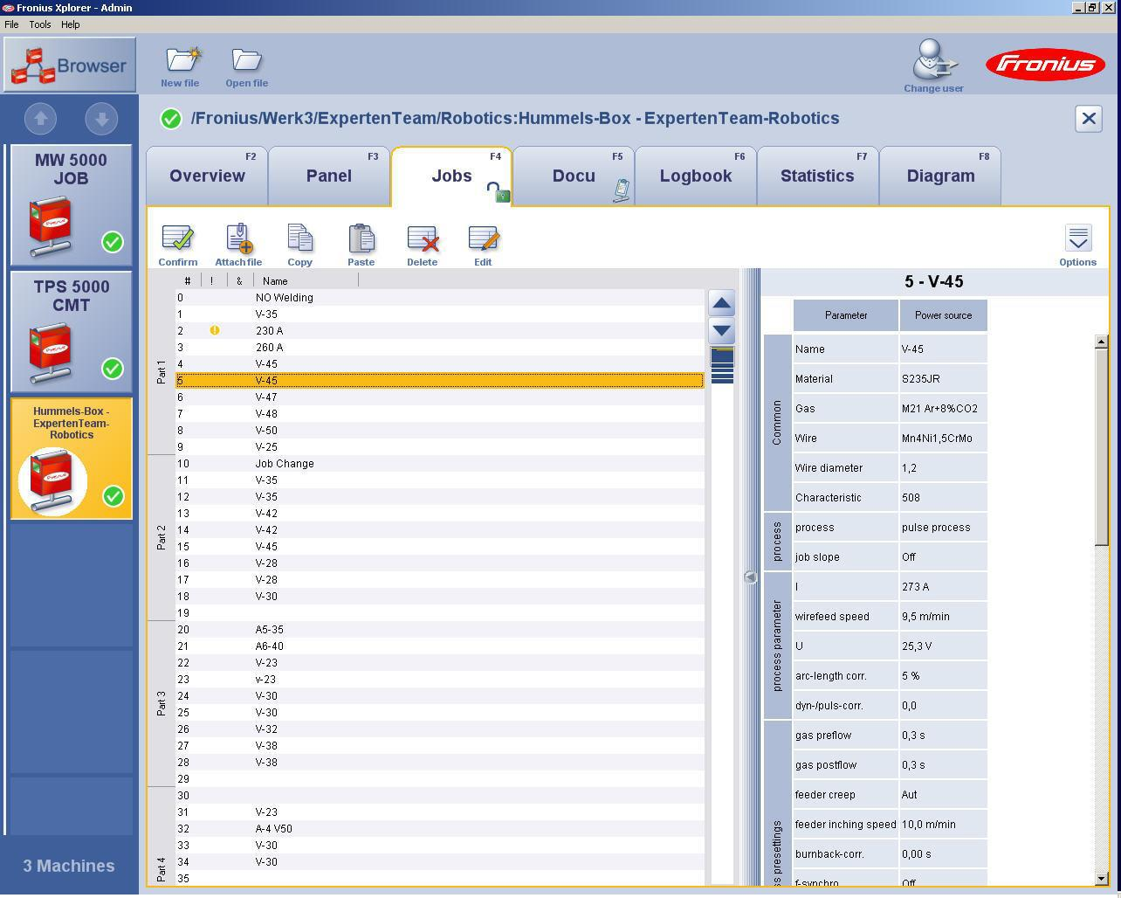
Task: Click the Edit job icon
Action: (x=483, y=238)
